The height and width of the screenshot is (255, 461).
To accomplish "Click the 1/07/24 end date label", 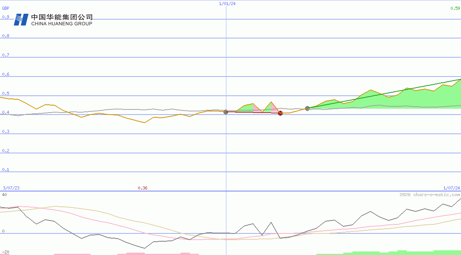I will coord(452,188).
